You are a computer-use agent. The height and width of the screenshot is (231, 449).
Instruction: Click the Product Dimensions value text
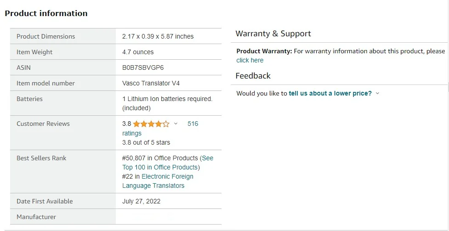[158, 36]
